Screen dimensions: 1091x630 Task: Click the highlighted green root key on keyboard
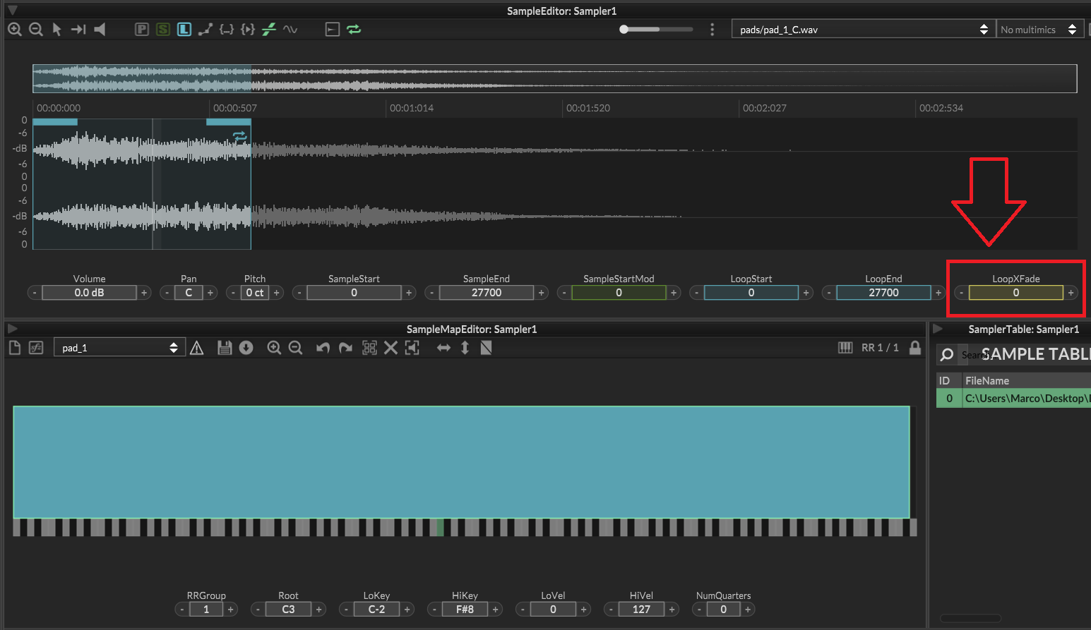[440, 527]
